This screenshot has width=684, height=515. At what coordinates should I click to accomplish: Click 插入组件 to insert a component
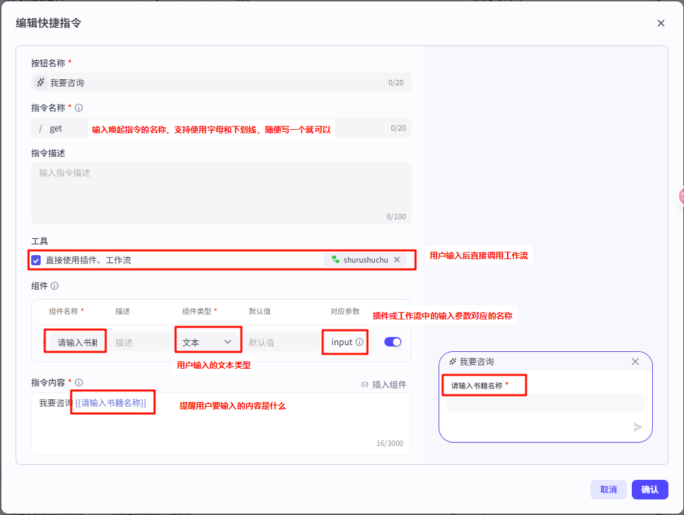click(x=384, y=384)
